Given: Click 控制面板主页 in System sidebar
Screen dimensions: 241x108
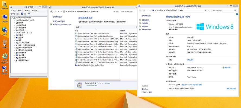Looking at the screenshot, I should (x=146, y=16).
